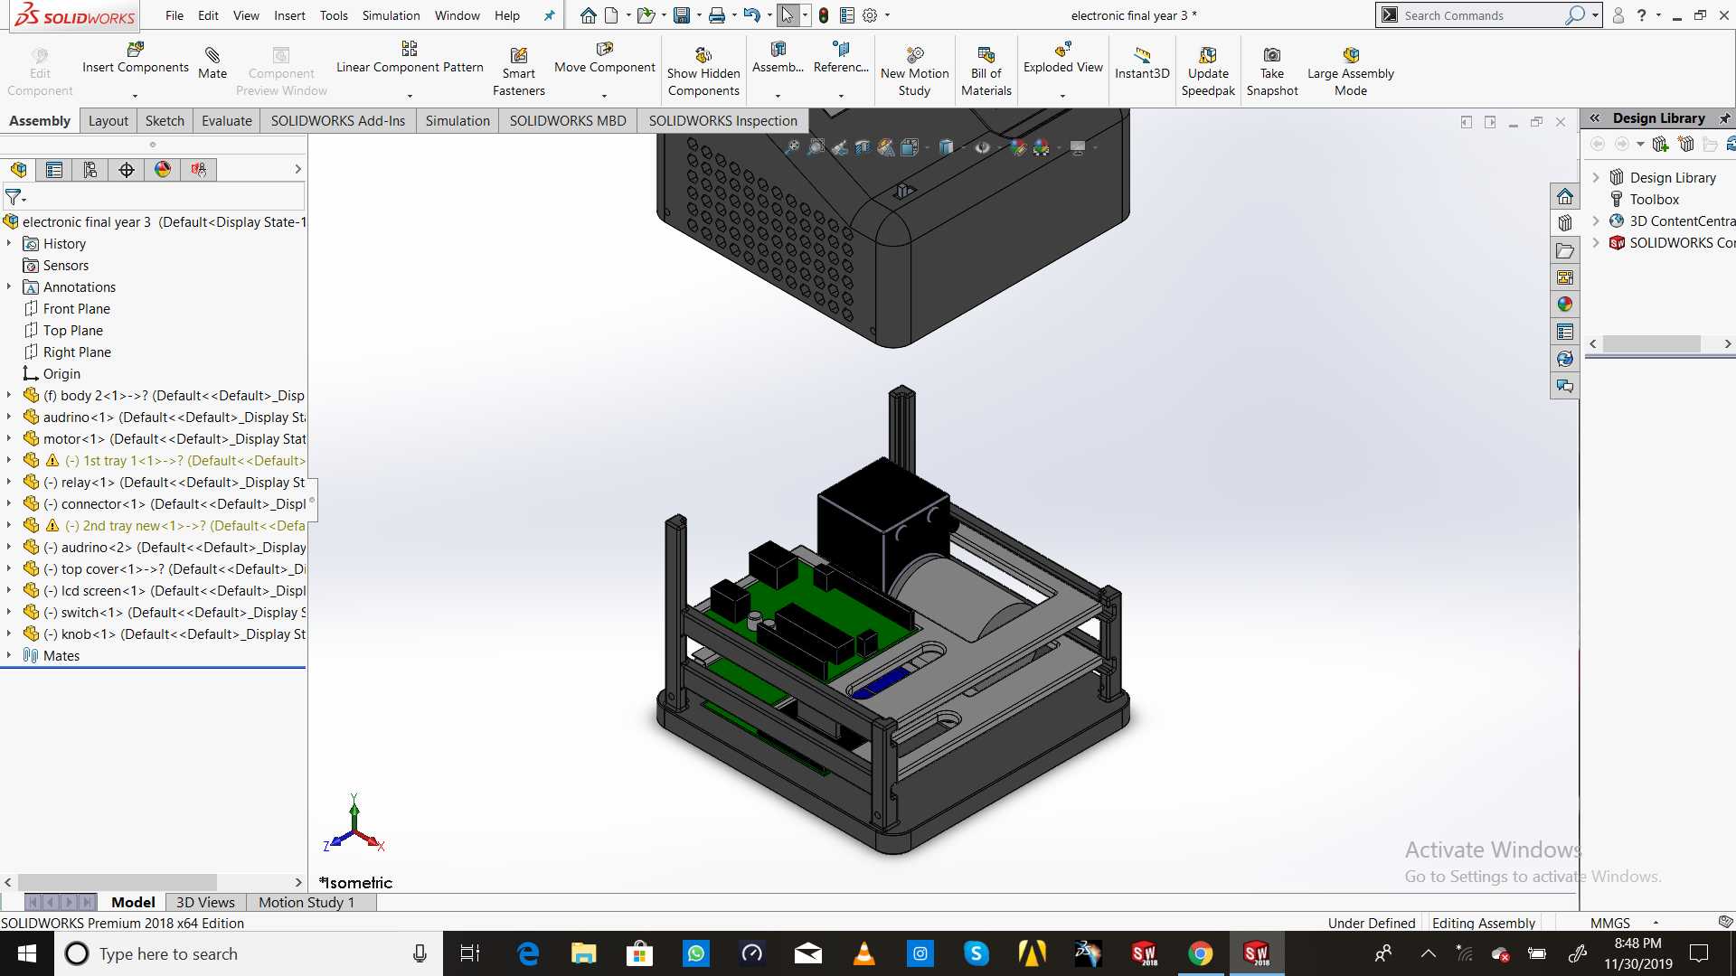Click the Zoom to Fit view icon
The height and width of the screenshot is (976, 1736).
click(792, 147)
